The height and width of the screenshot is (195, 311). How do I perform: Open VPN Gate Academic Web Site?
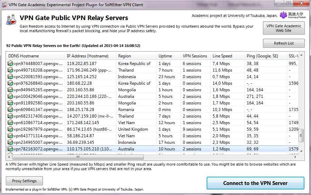(284, 28)
